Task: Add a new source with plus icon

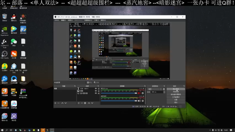Action: pyautogui.click(x=78, y=103)
